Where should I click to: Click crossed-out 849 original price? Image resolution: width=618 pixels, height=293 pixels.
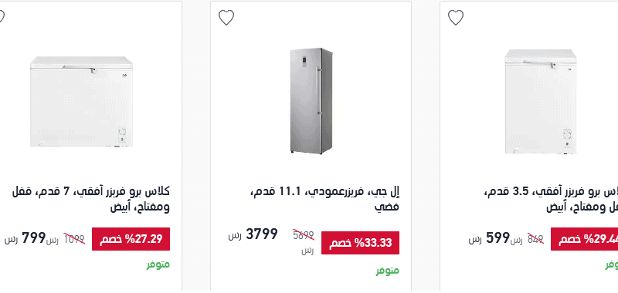pyautogui.click(x=535, y=239)
